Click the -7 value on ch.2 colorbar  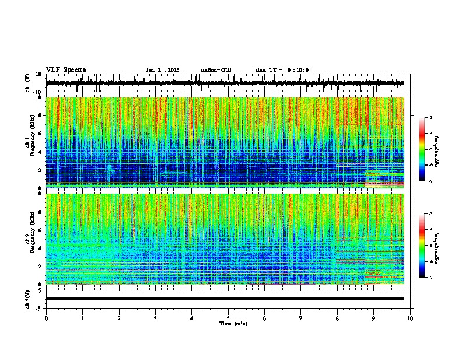[x=430, y=277]
